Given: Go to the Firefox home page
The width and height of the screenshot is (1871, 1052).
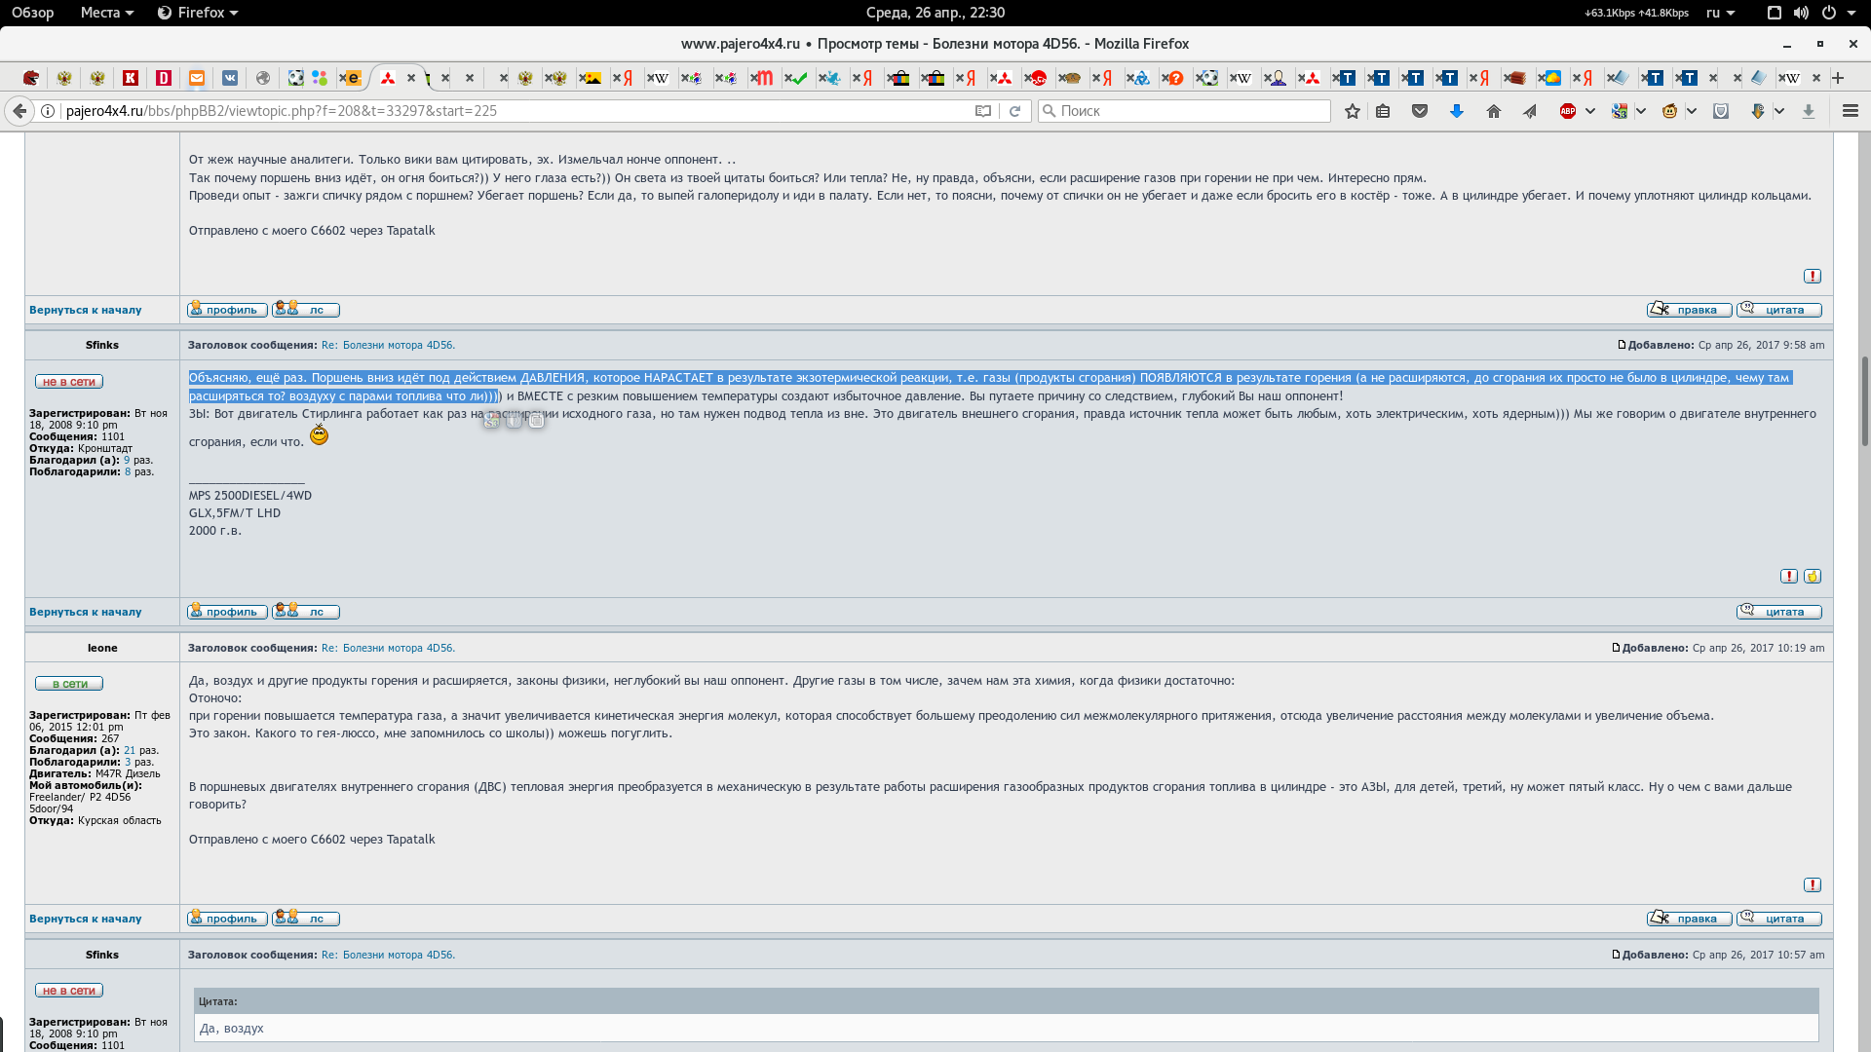Looking at the screenshot, I should click(x=1493, y=111).
